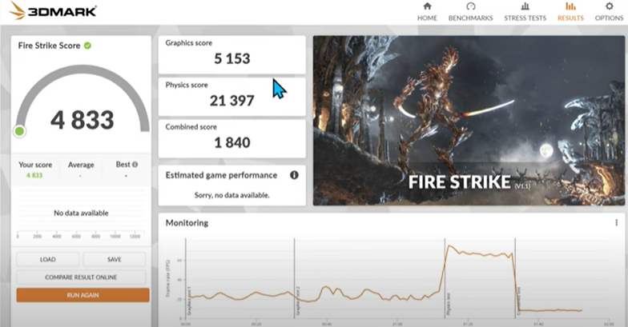Click the green dot on the score gauge
Image resolution: width=628 pixels, height=327 pixels.
tap(19, 131)
